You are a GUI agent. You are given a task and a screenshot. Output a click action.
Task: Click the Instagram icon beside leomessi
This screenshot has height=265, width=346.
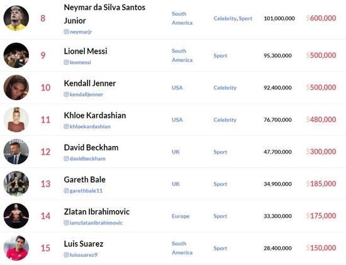(x=66, y=62)
